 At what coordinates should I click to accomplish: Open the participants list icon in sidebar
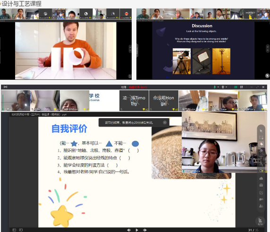(261, 206)
